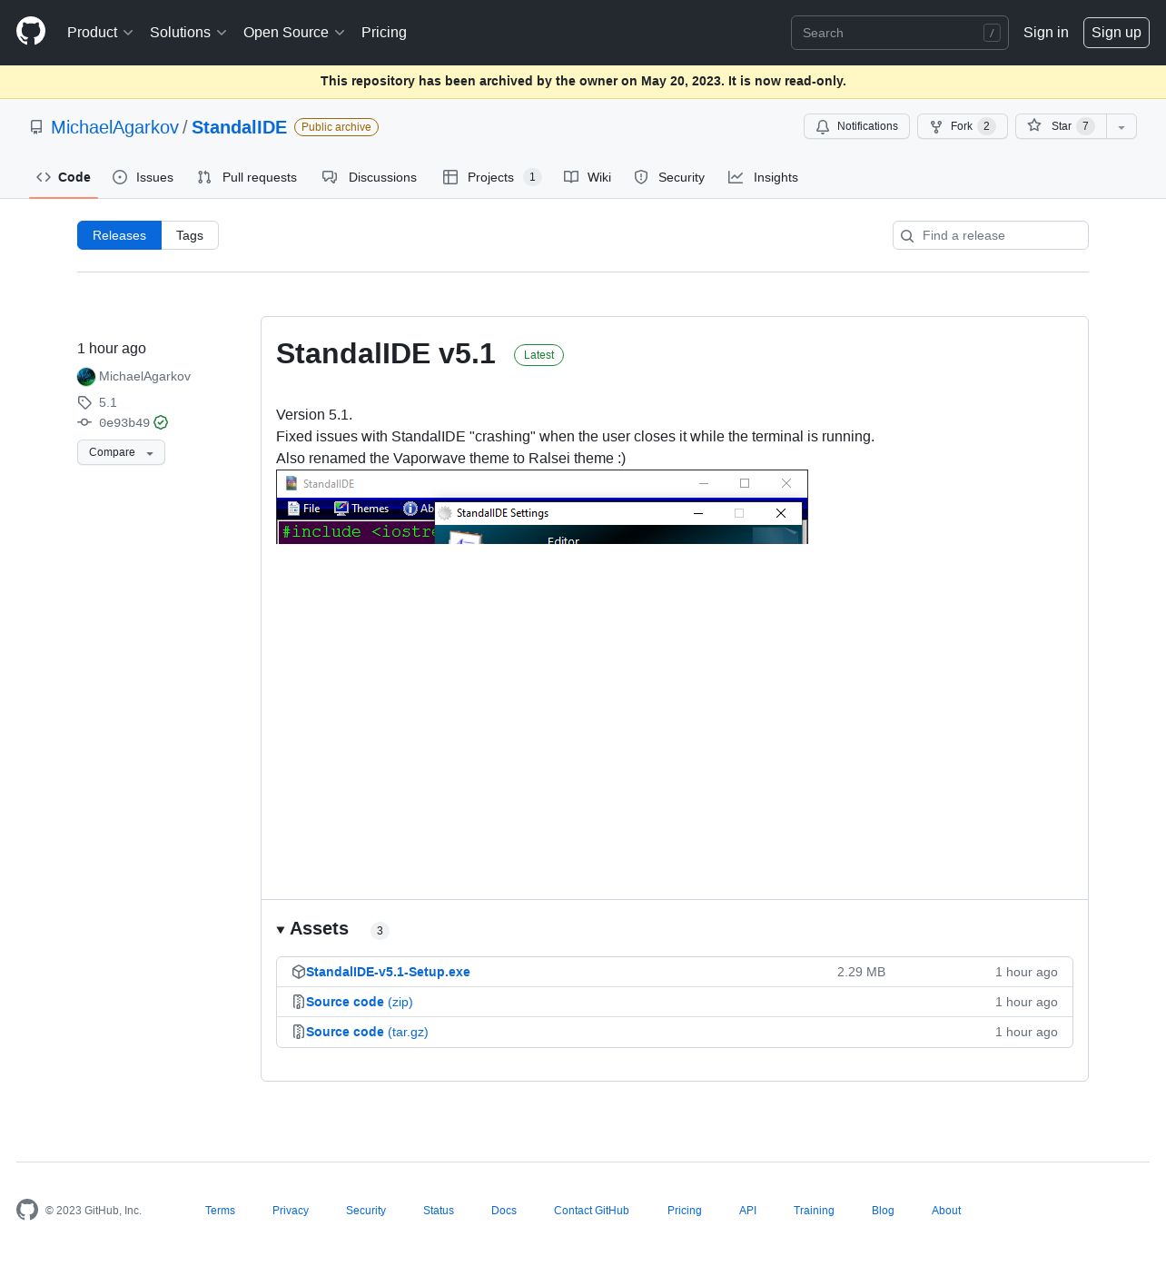
Task: Open tag 5.1 link
Action: click(x=108, y=402)
